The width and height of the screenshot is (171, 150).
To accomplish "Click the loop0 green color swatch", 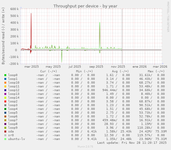I will pyautogui.click(x=5, y=75).
